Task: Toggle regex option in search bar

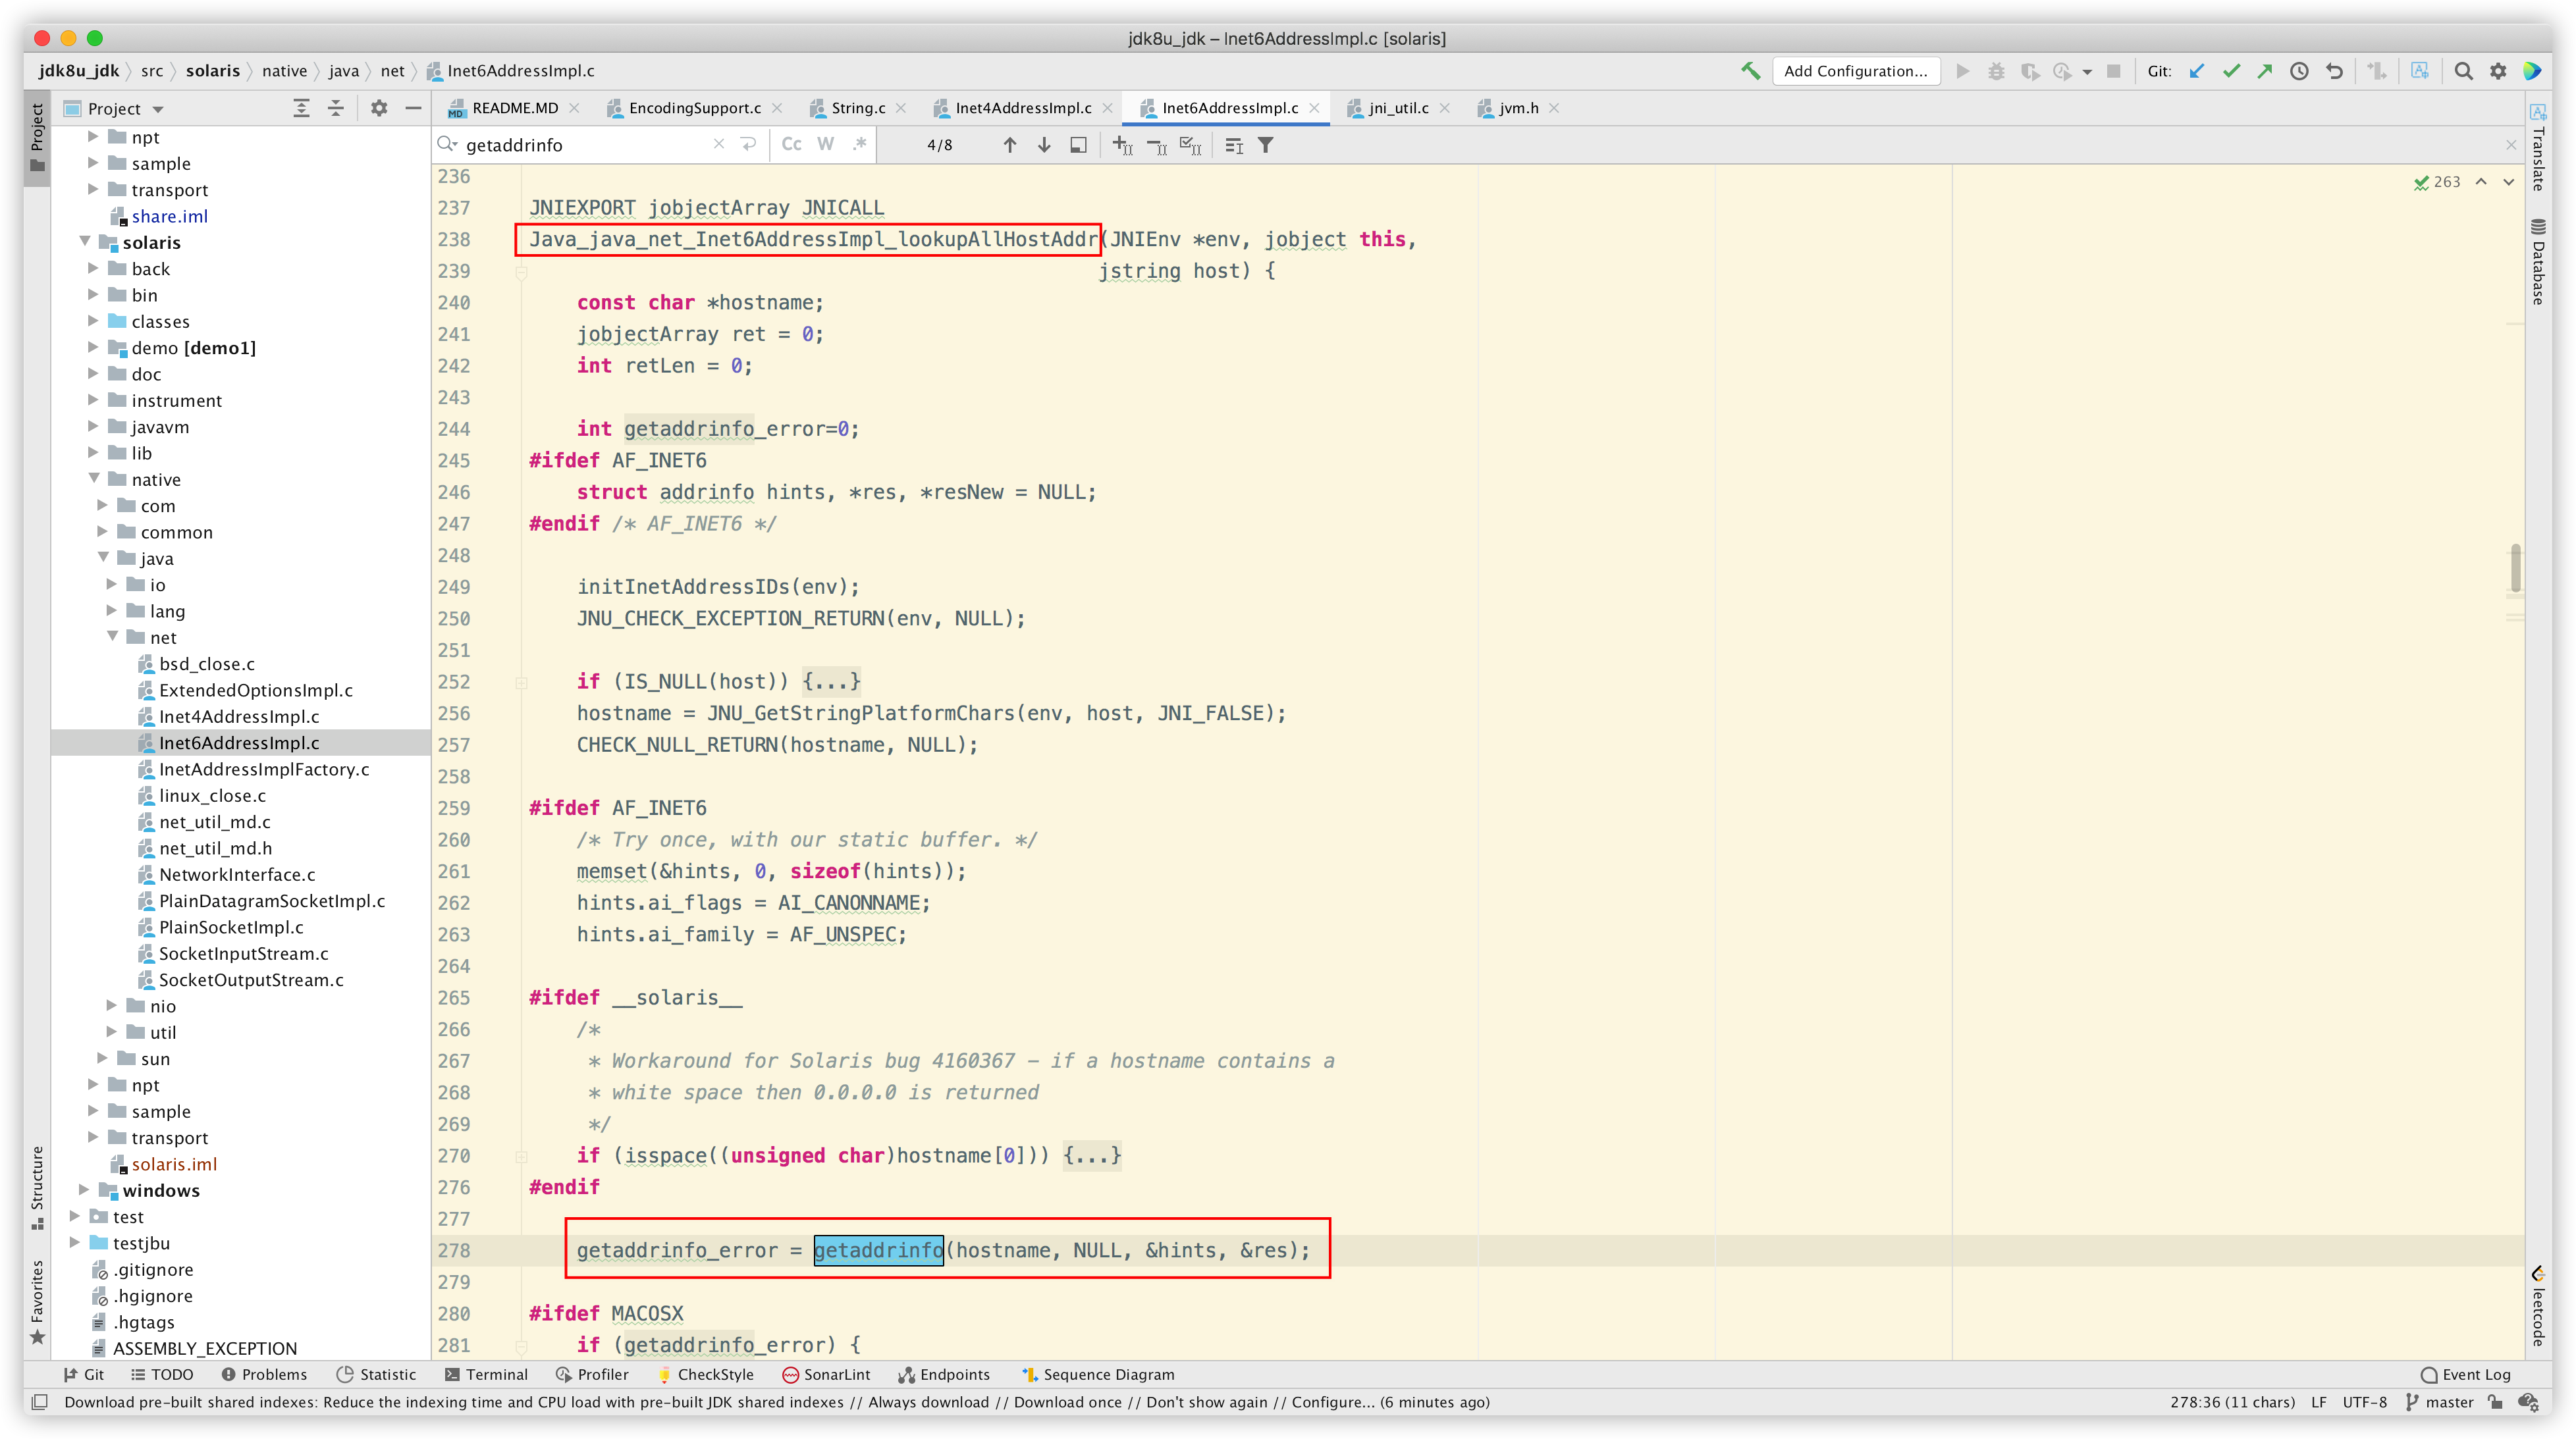Action: coord(859,144)
